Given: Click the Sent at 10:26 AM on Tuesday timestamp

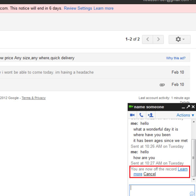Looking at the screenshot, I should [157, 146].
